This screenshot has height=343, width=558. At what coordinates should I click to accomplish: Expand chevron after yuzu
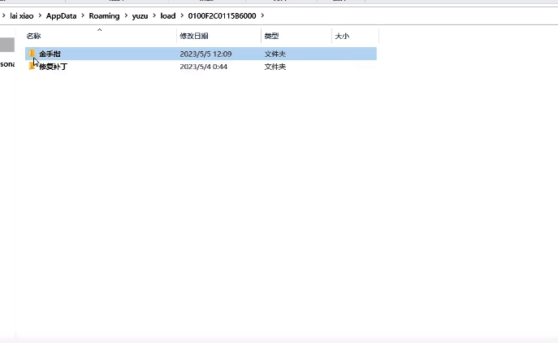[154, 15]
